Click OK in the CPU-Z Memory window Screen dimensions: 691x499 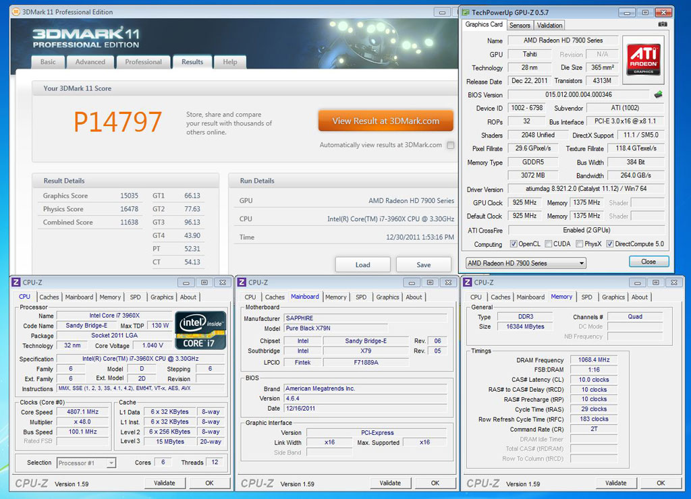point(661,483)
